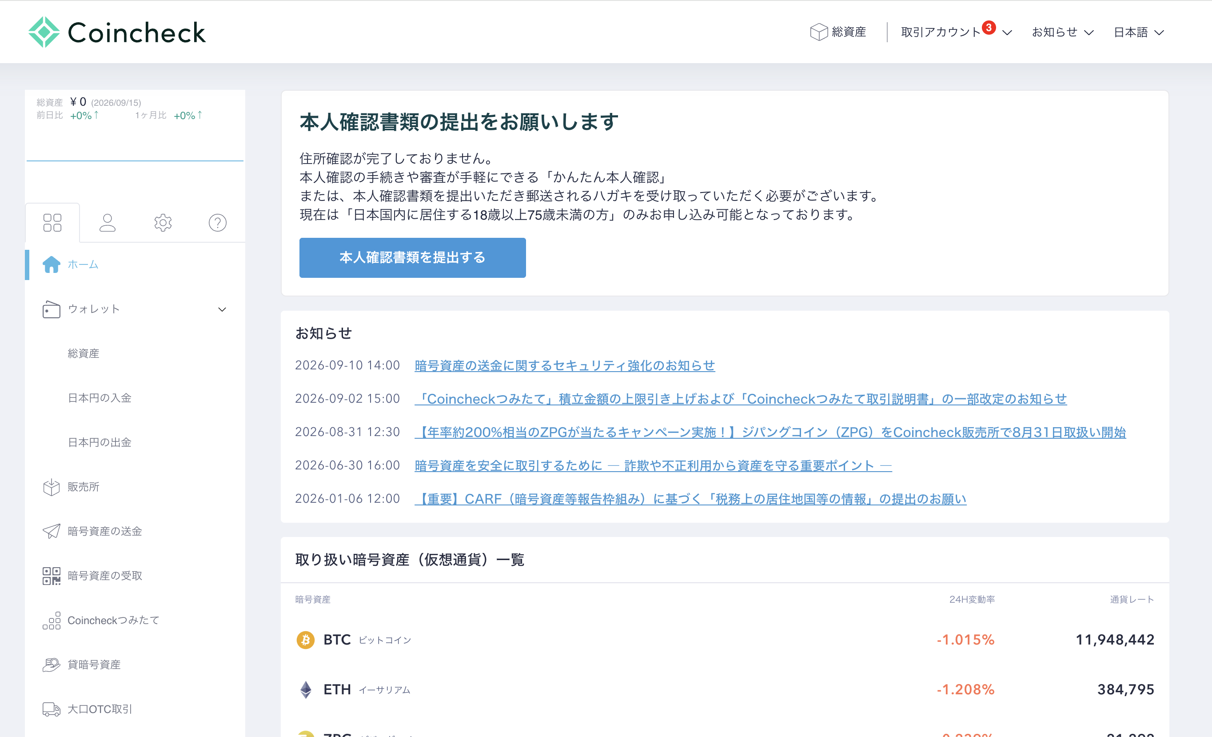Click BTC change -1.015%

(965, 640)
